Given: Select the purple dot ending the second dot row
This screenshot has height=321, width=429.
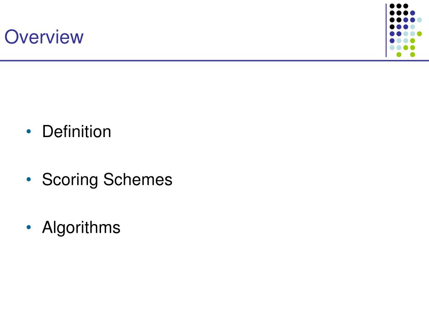Looking at the screenshot, I should point(413,13).
